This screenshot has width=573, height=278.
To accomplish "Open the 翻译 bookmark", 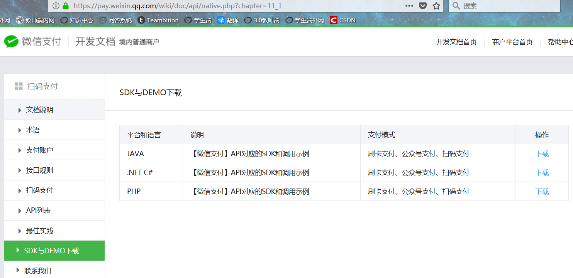I will tap(228, 20).
